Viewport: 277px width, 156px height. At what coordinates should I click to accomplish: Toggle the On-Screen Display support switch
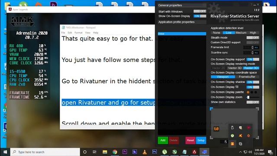253,59
